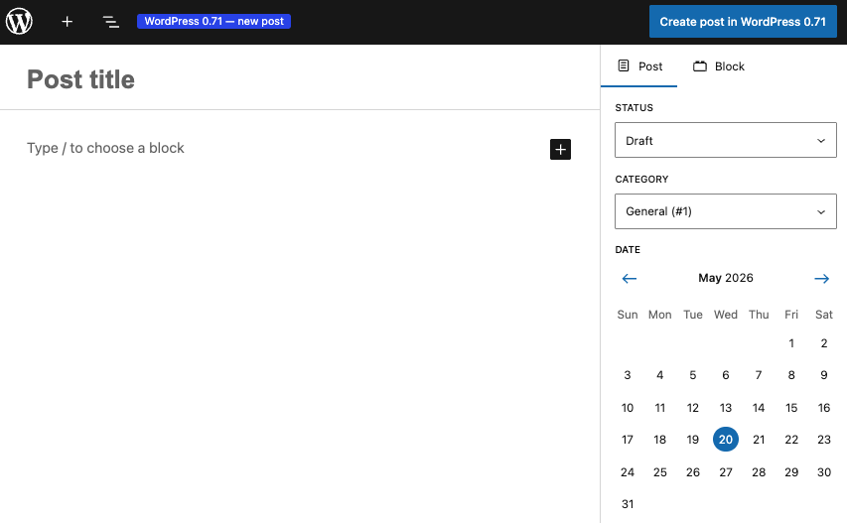Click the chevron of the Status select
The width and height of the screenshot is (847, 523).
click(x=821, y=141)
